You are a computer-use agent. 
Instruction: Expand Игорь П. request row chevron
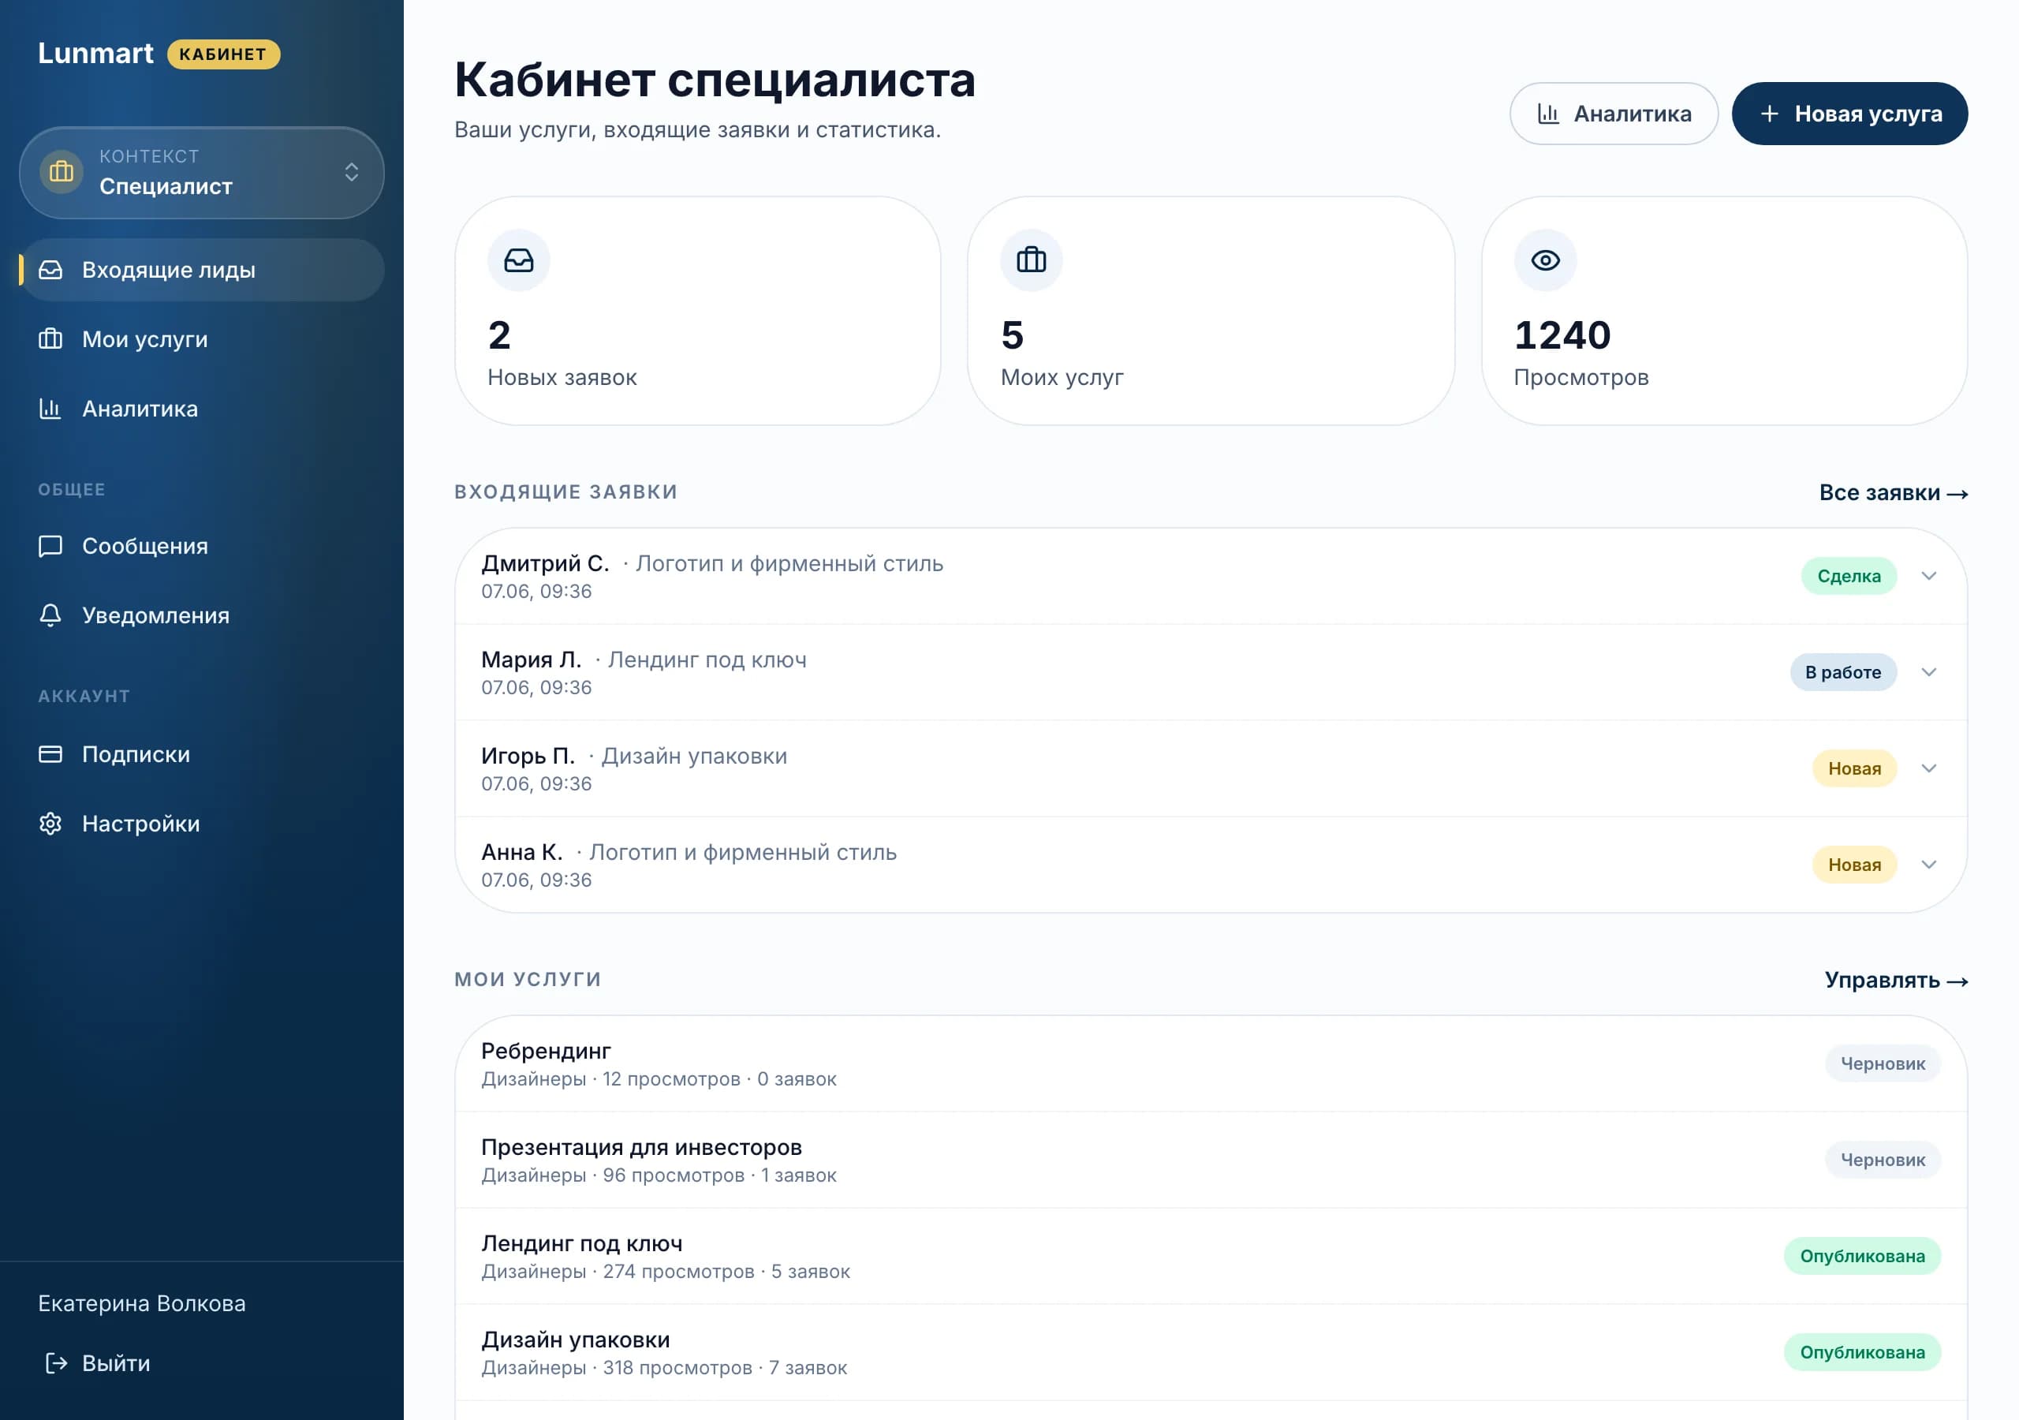click(1928, 768)
